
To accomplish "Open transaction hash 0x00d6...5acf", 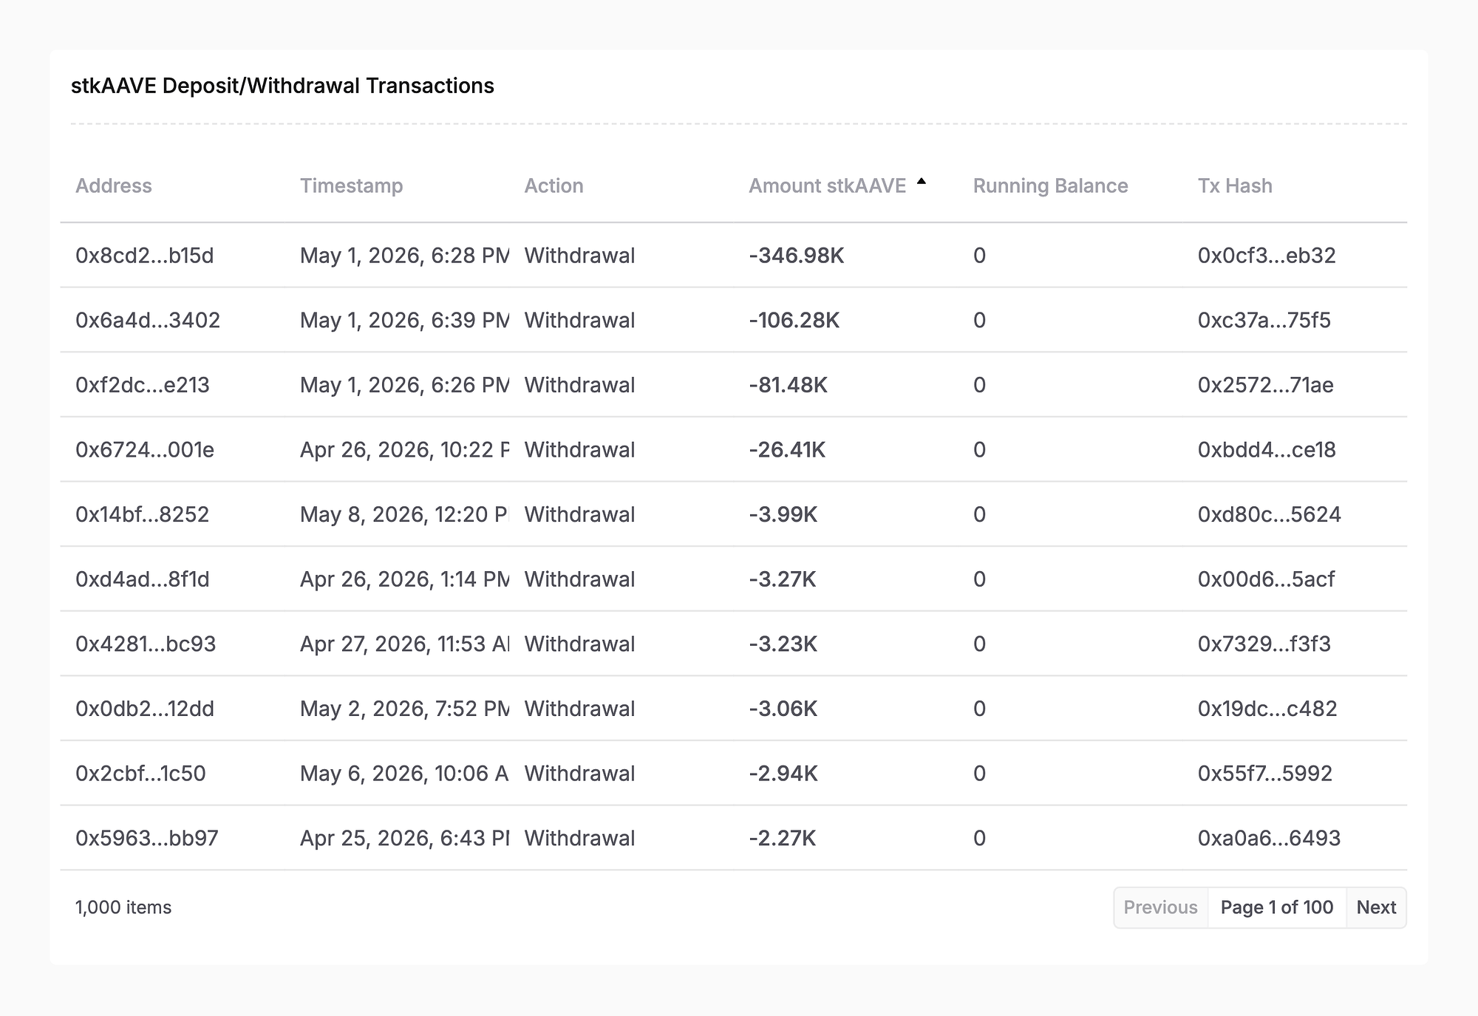I will [x=1267, y=579].
